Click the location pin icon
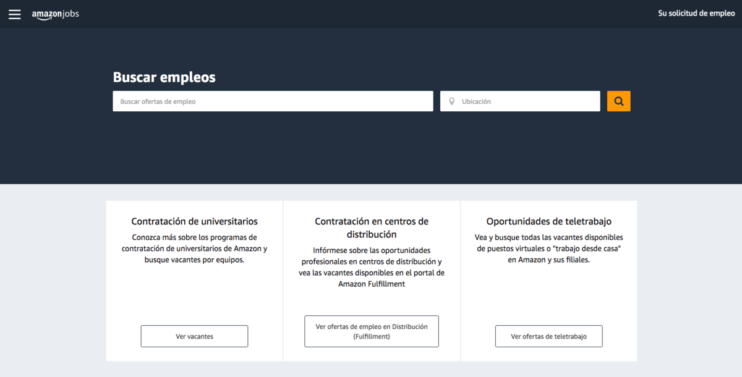The height and width of the screenshot is (377, 742). point(451,101)
